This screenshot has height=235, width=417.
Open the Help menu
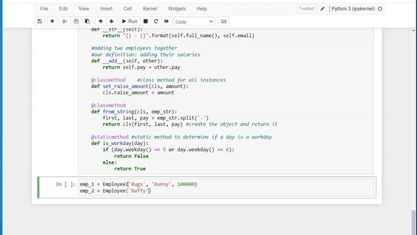(x=202, y=8)
